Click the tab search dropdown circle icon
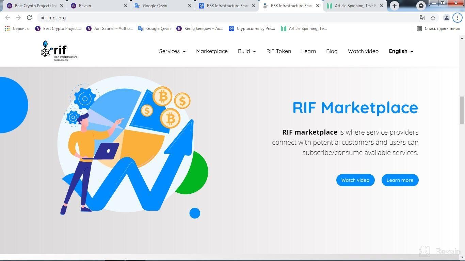 click(421, 6)
